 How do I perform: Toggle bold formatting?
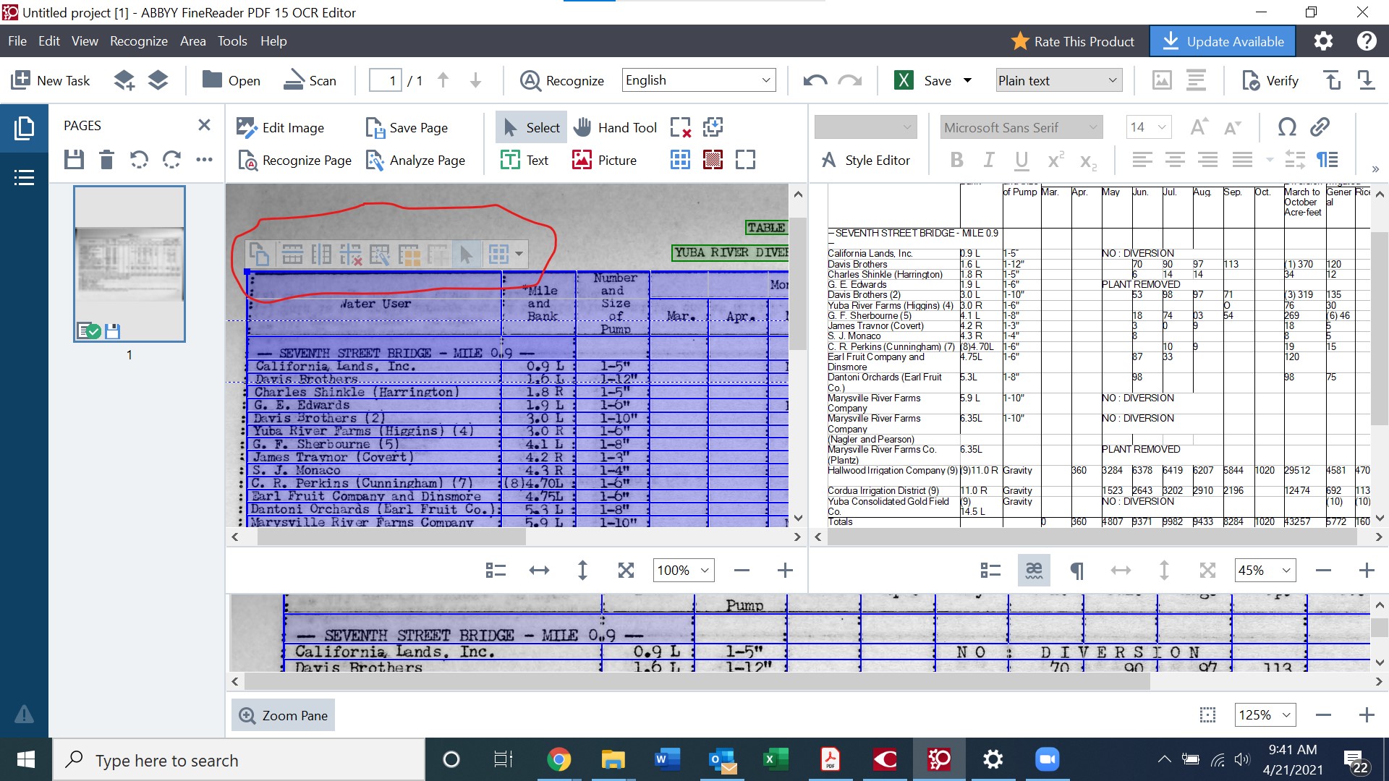pos(956,160)
